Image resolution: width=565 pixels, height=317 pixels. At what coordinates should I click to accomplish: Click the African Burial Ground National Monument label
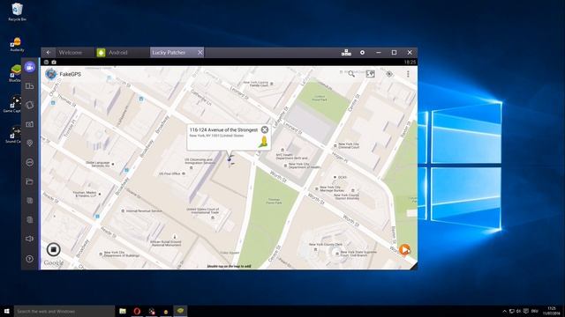166,243
